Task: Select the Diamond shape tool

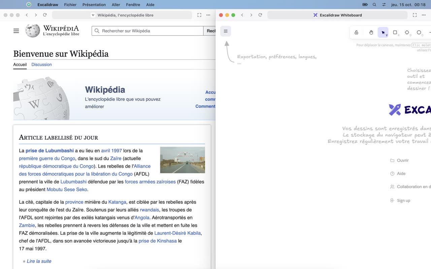Action: [407, 32]
